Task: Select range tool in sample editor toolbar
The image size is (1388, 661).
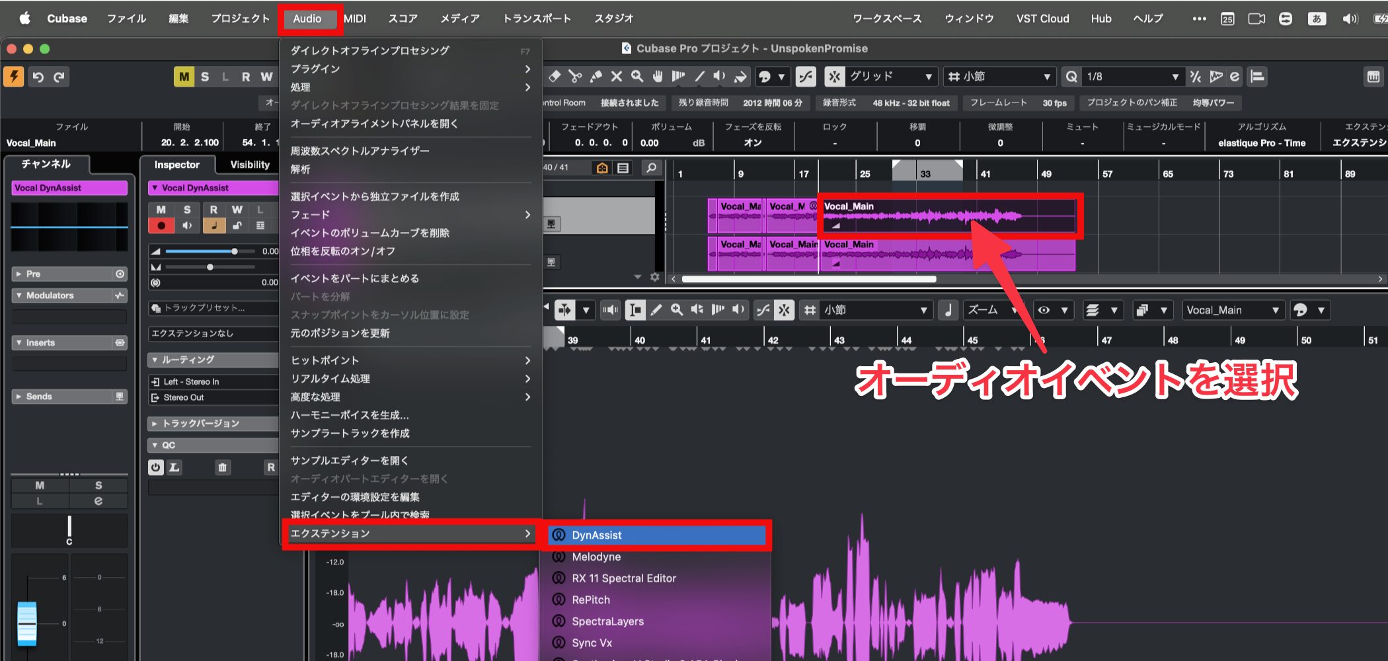Action: pyautogui.click(x=635, y=310)
